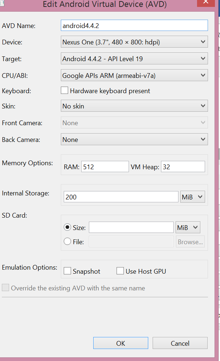This screenshot has width=220, height=361.
Task: Click the RAM input field
Action: 105,167
